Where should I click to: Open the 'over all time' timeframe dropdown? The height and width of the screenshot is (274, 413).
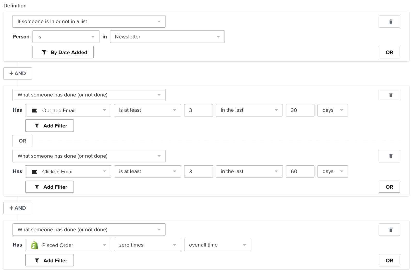pyautogui.click(x=217, y=245)
